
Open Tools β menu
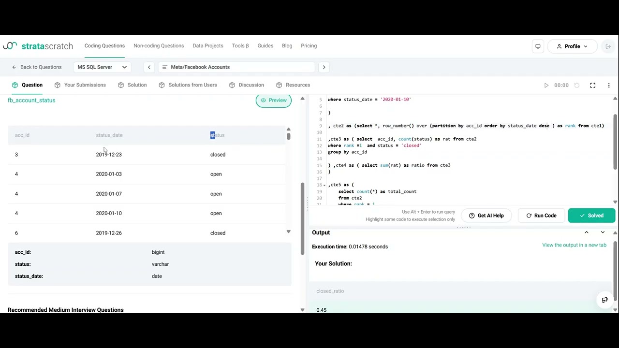tap(240, 46)
